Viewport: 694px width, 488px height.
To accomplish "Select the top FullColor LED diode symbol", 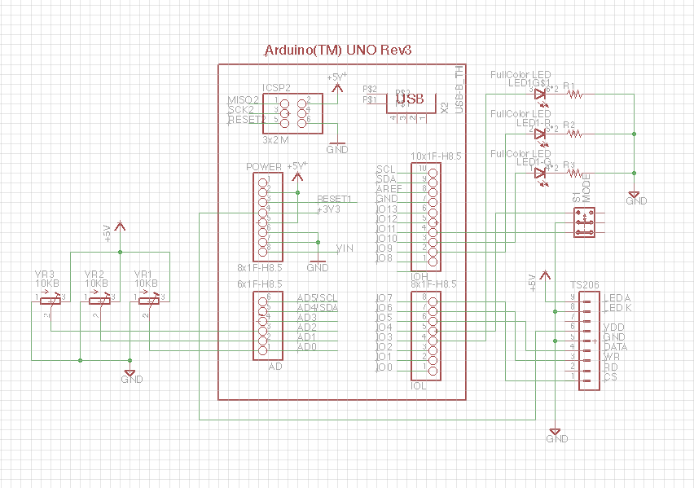I will click(539, 94).
